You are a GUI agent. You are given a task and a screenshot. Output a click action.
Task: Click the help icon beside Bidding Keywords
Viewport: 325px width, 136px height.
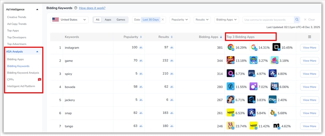pyautogui.click(x=76, y=8)
